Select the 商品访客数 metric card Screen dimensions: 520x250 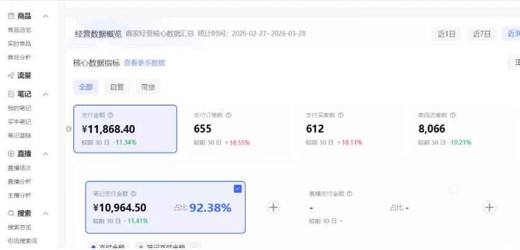click(x=462, y=129)
